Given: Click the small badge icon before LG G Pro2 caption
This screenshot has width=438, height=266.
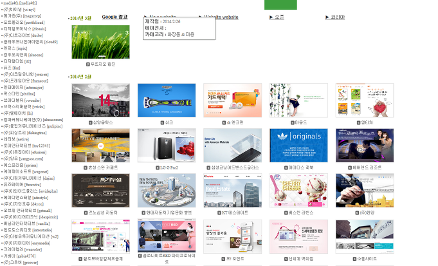Looking at the screenshot, I should click(x=158, y=168).
